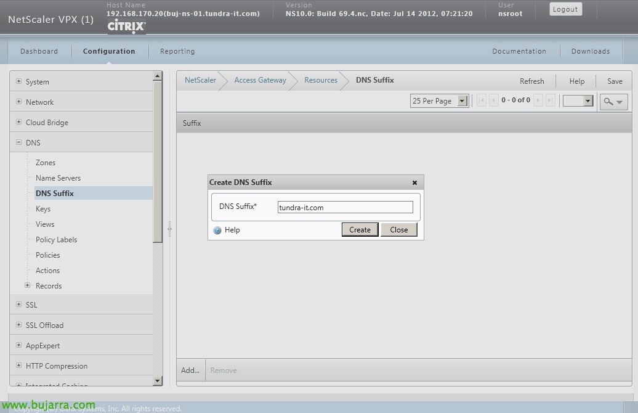Switch to the Dashboard tab
Screen dimensions: 638x413
pyautogui.click(x=39, y=51)
